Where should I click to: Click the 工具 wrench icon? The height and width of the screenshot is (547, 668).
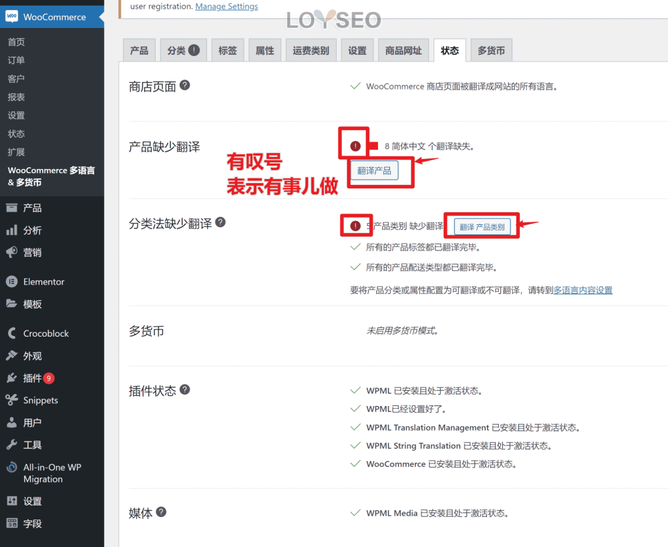[x=11, y=445]
